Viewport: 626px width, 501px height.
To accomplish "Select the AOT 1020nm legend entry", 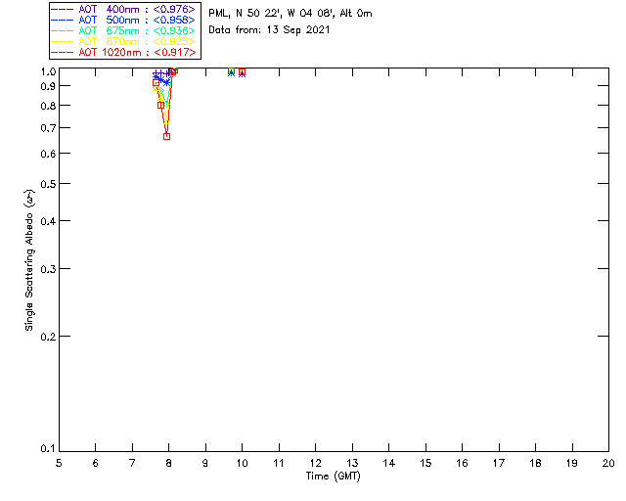I will click(123, 52).
